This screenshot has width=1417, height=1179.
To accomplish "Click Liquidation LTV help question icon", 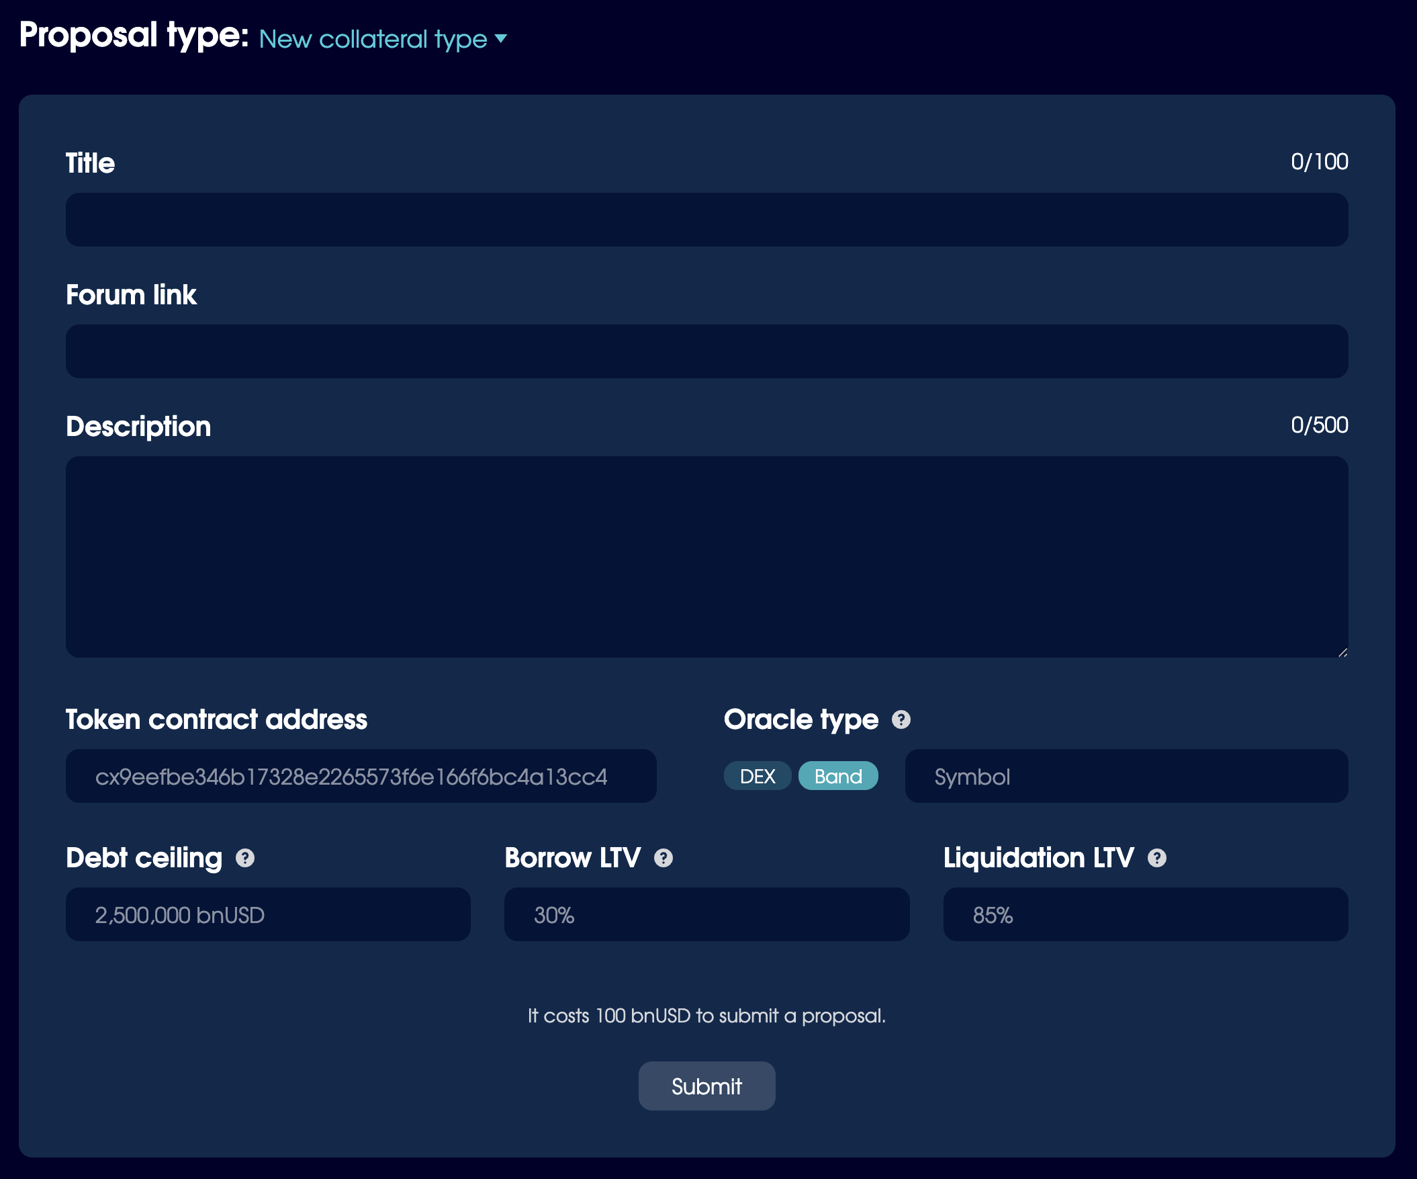I will pos(1156,858).
